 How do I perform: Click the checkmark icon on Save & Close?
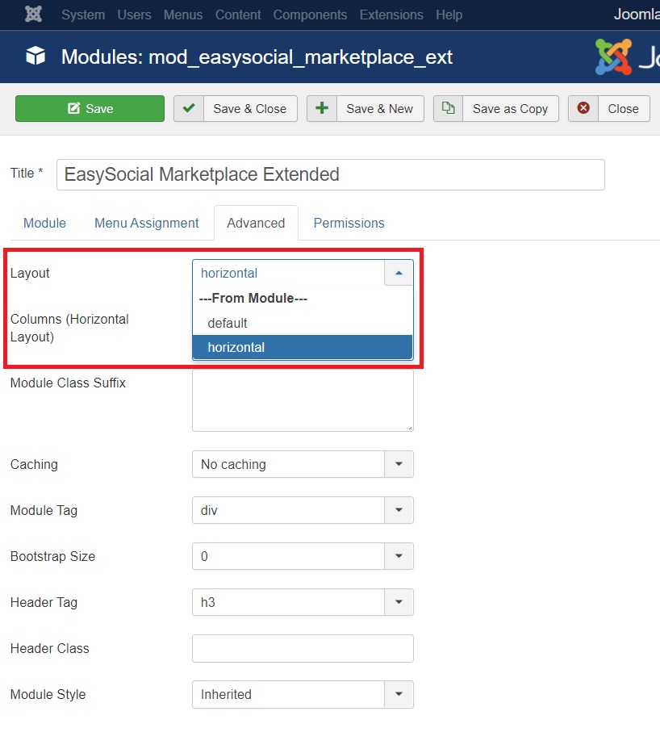coord(188,109)
